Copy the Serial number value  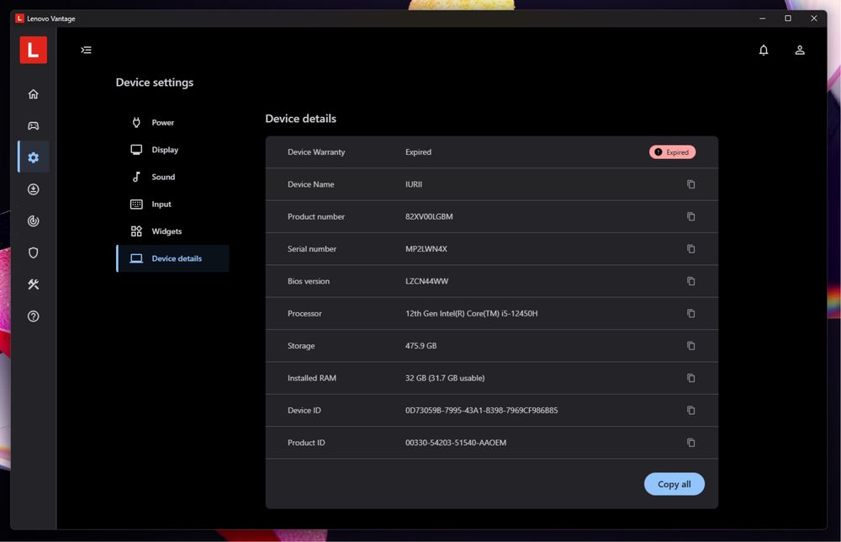tap(690, 248)
